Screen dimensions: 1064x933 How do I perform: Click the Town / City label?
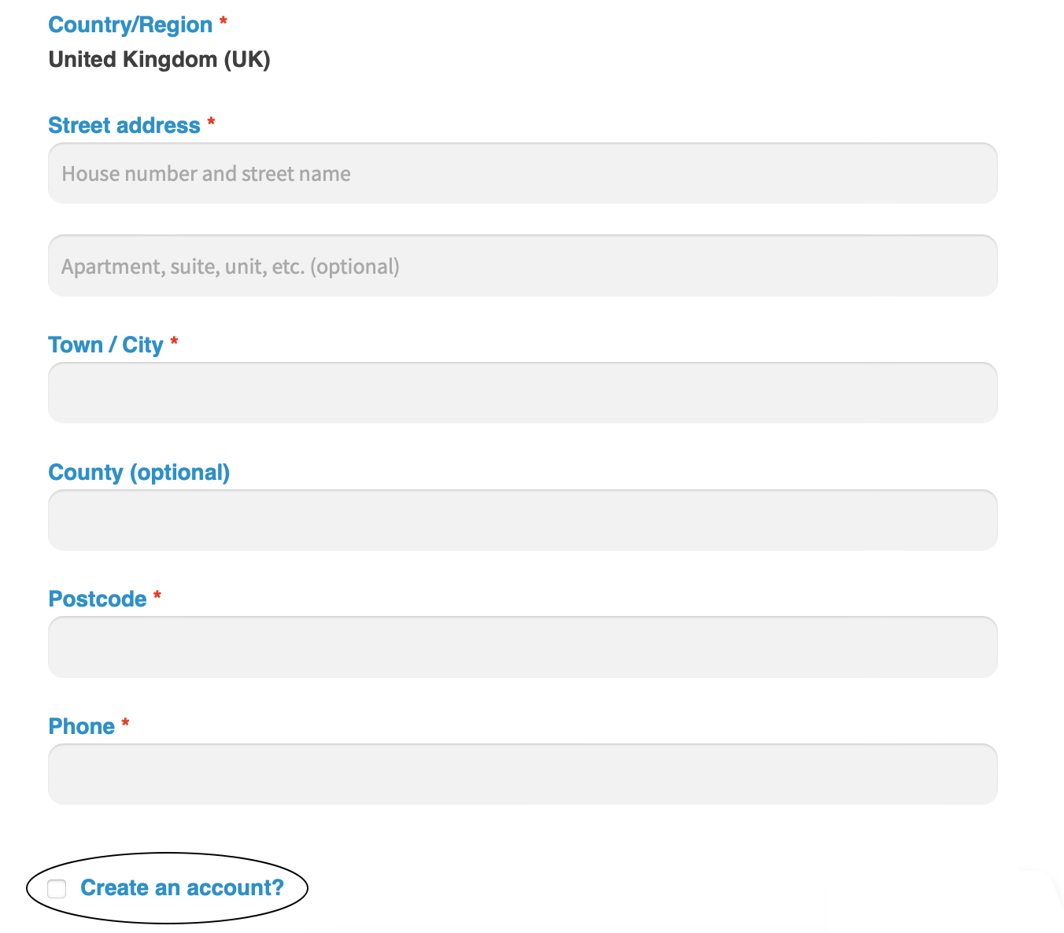click(105, 345)
